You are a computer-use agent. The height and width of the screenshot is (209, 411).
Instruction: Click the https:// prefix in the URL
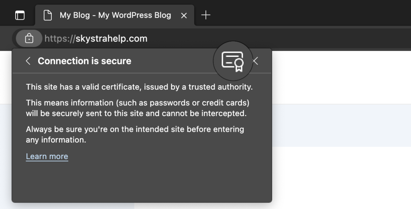[59, 38]
